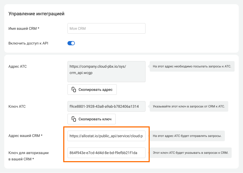Click the read-only Адрес АТС URL field

tap(106, 72)
